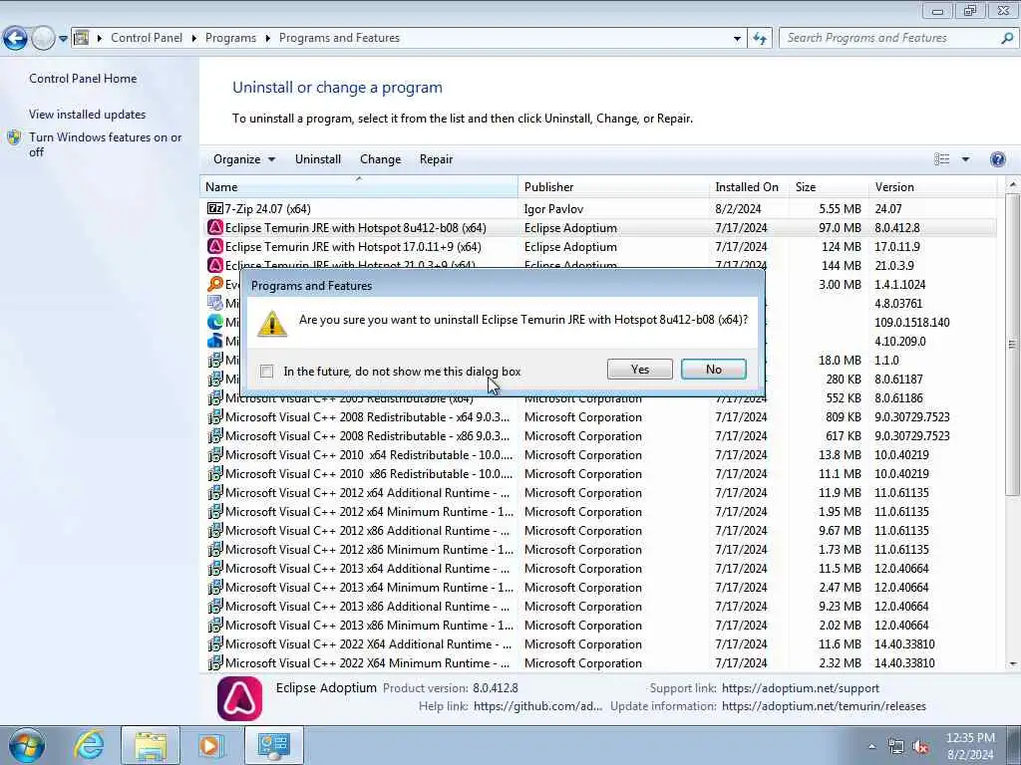Sort by the Publisher column header

click(x=613, y=186)
